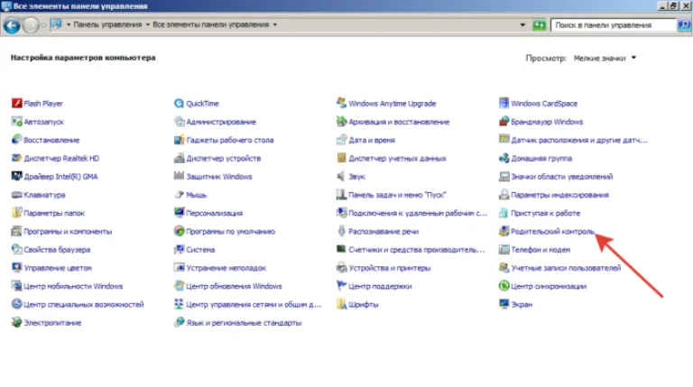Open Телефон и модем link
The width and height of the screenshot is (693, 387).
point(541,250)
